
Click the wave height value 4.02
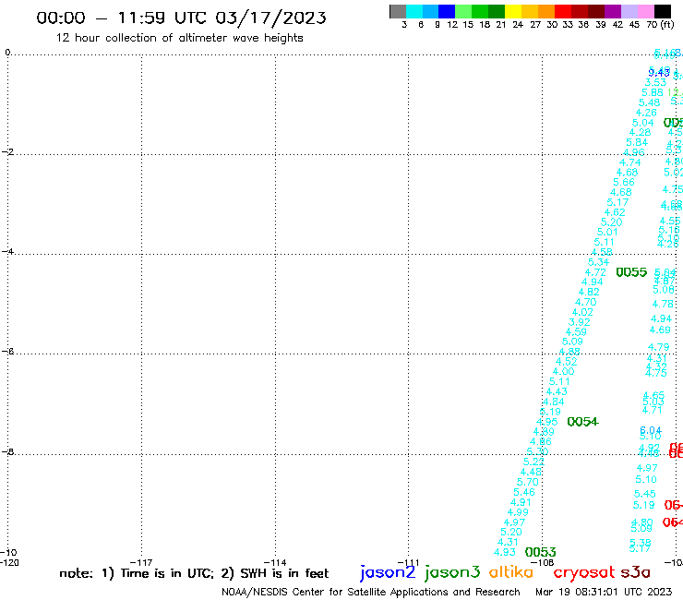(582, 312)
